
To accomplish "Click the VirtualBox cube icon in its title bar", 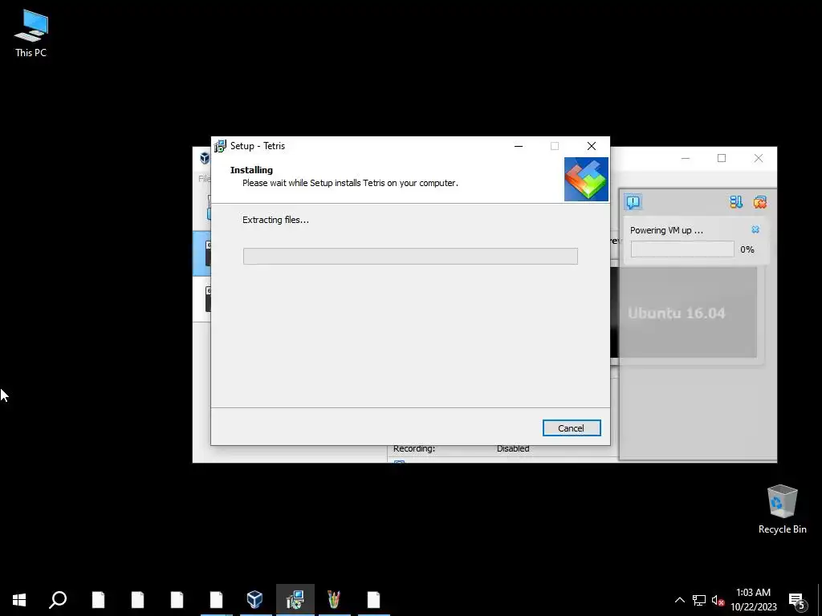I will (x=205, y=158).
